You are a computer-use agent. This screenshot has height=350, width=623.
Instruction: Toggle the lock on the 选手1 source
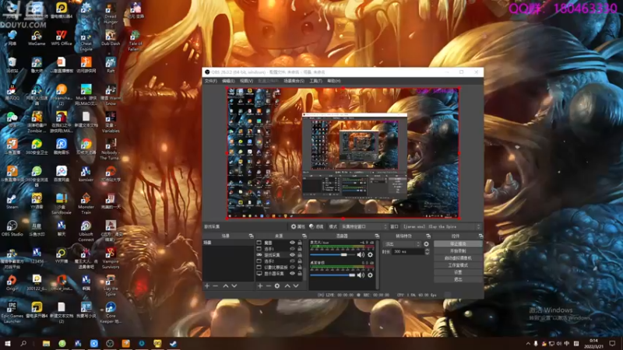300,249
